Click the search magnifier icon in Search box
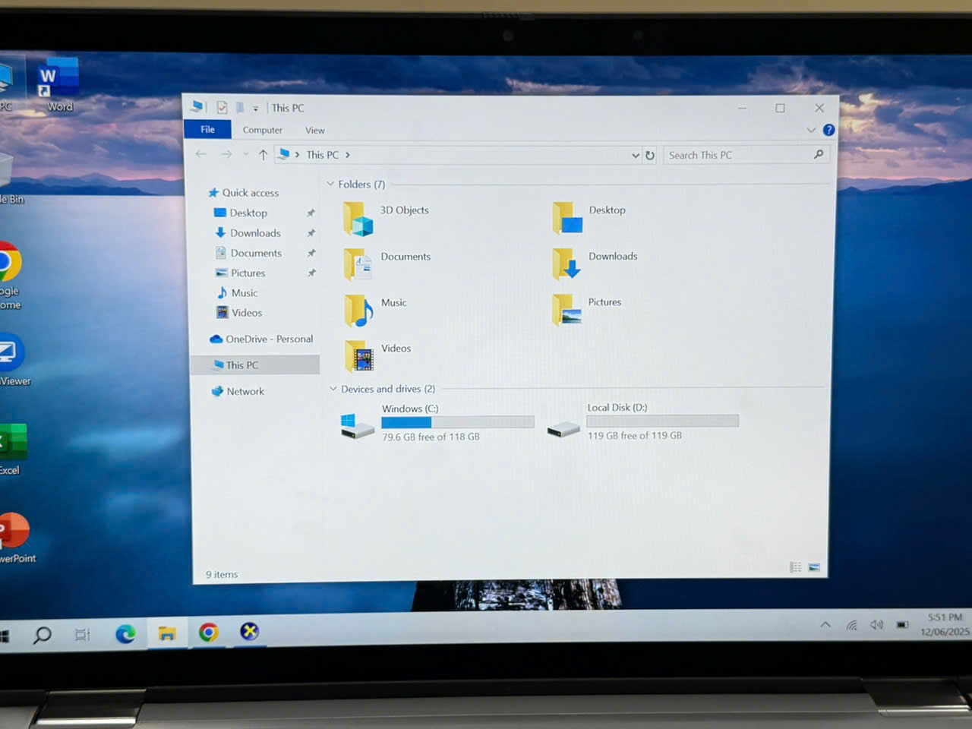Viewport: 972px width, 729px height. pyautogui.click(x=819, y=154)
